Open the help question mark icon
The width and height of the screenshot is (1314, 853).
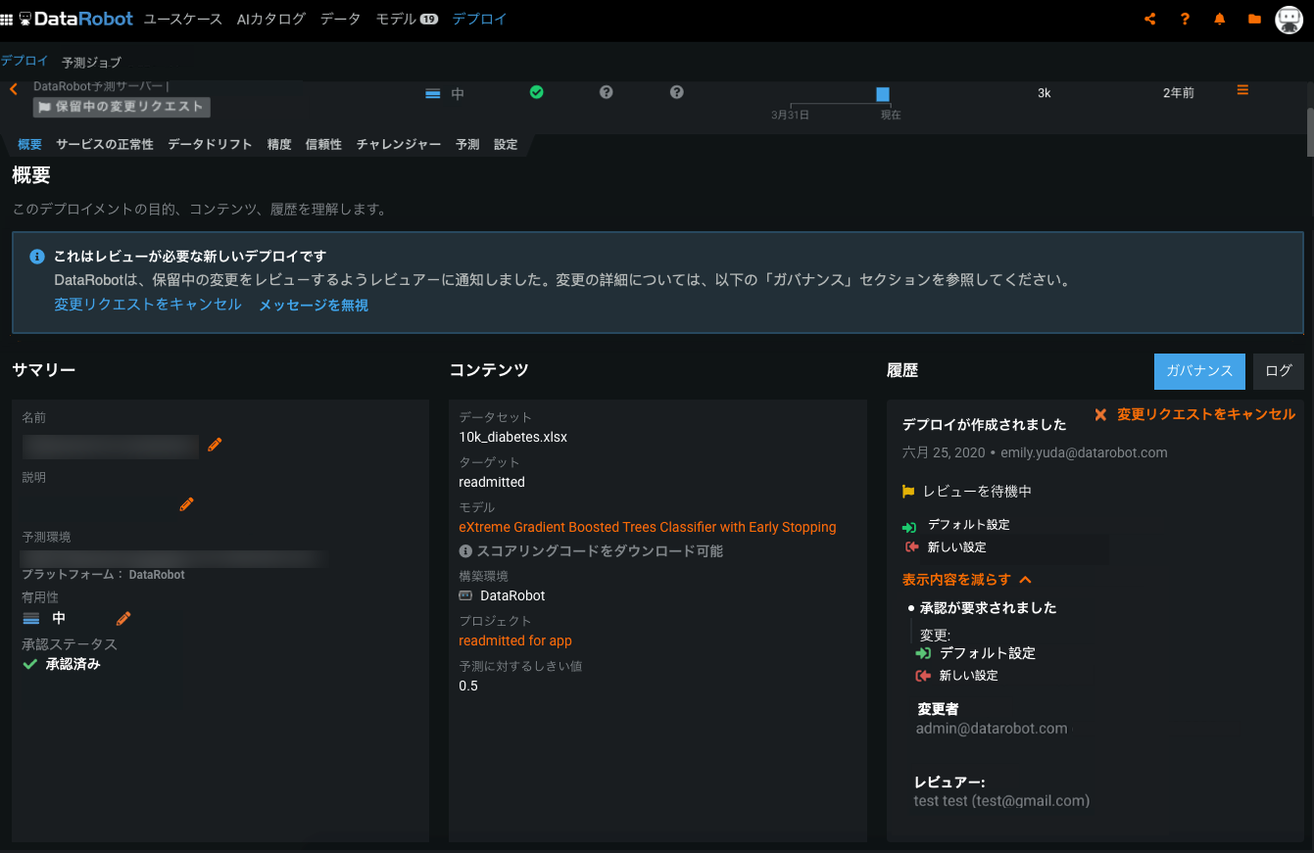pos(1185,19)
